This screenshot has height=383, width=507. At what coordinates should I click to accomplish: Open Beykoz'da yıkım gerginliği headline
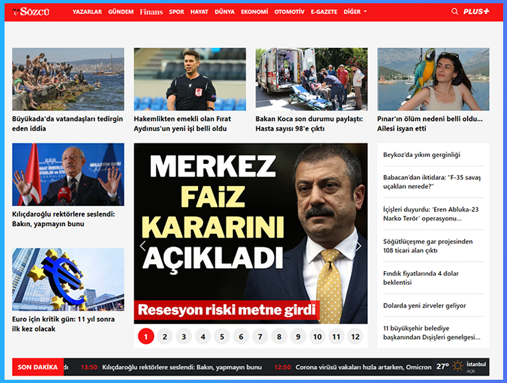pos(422,155)
